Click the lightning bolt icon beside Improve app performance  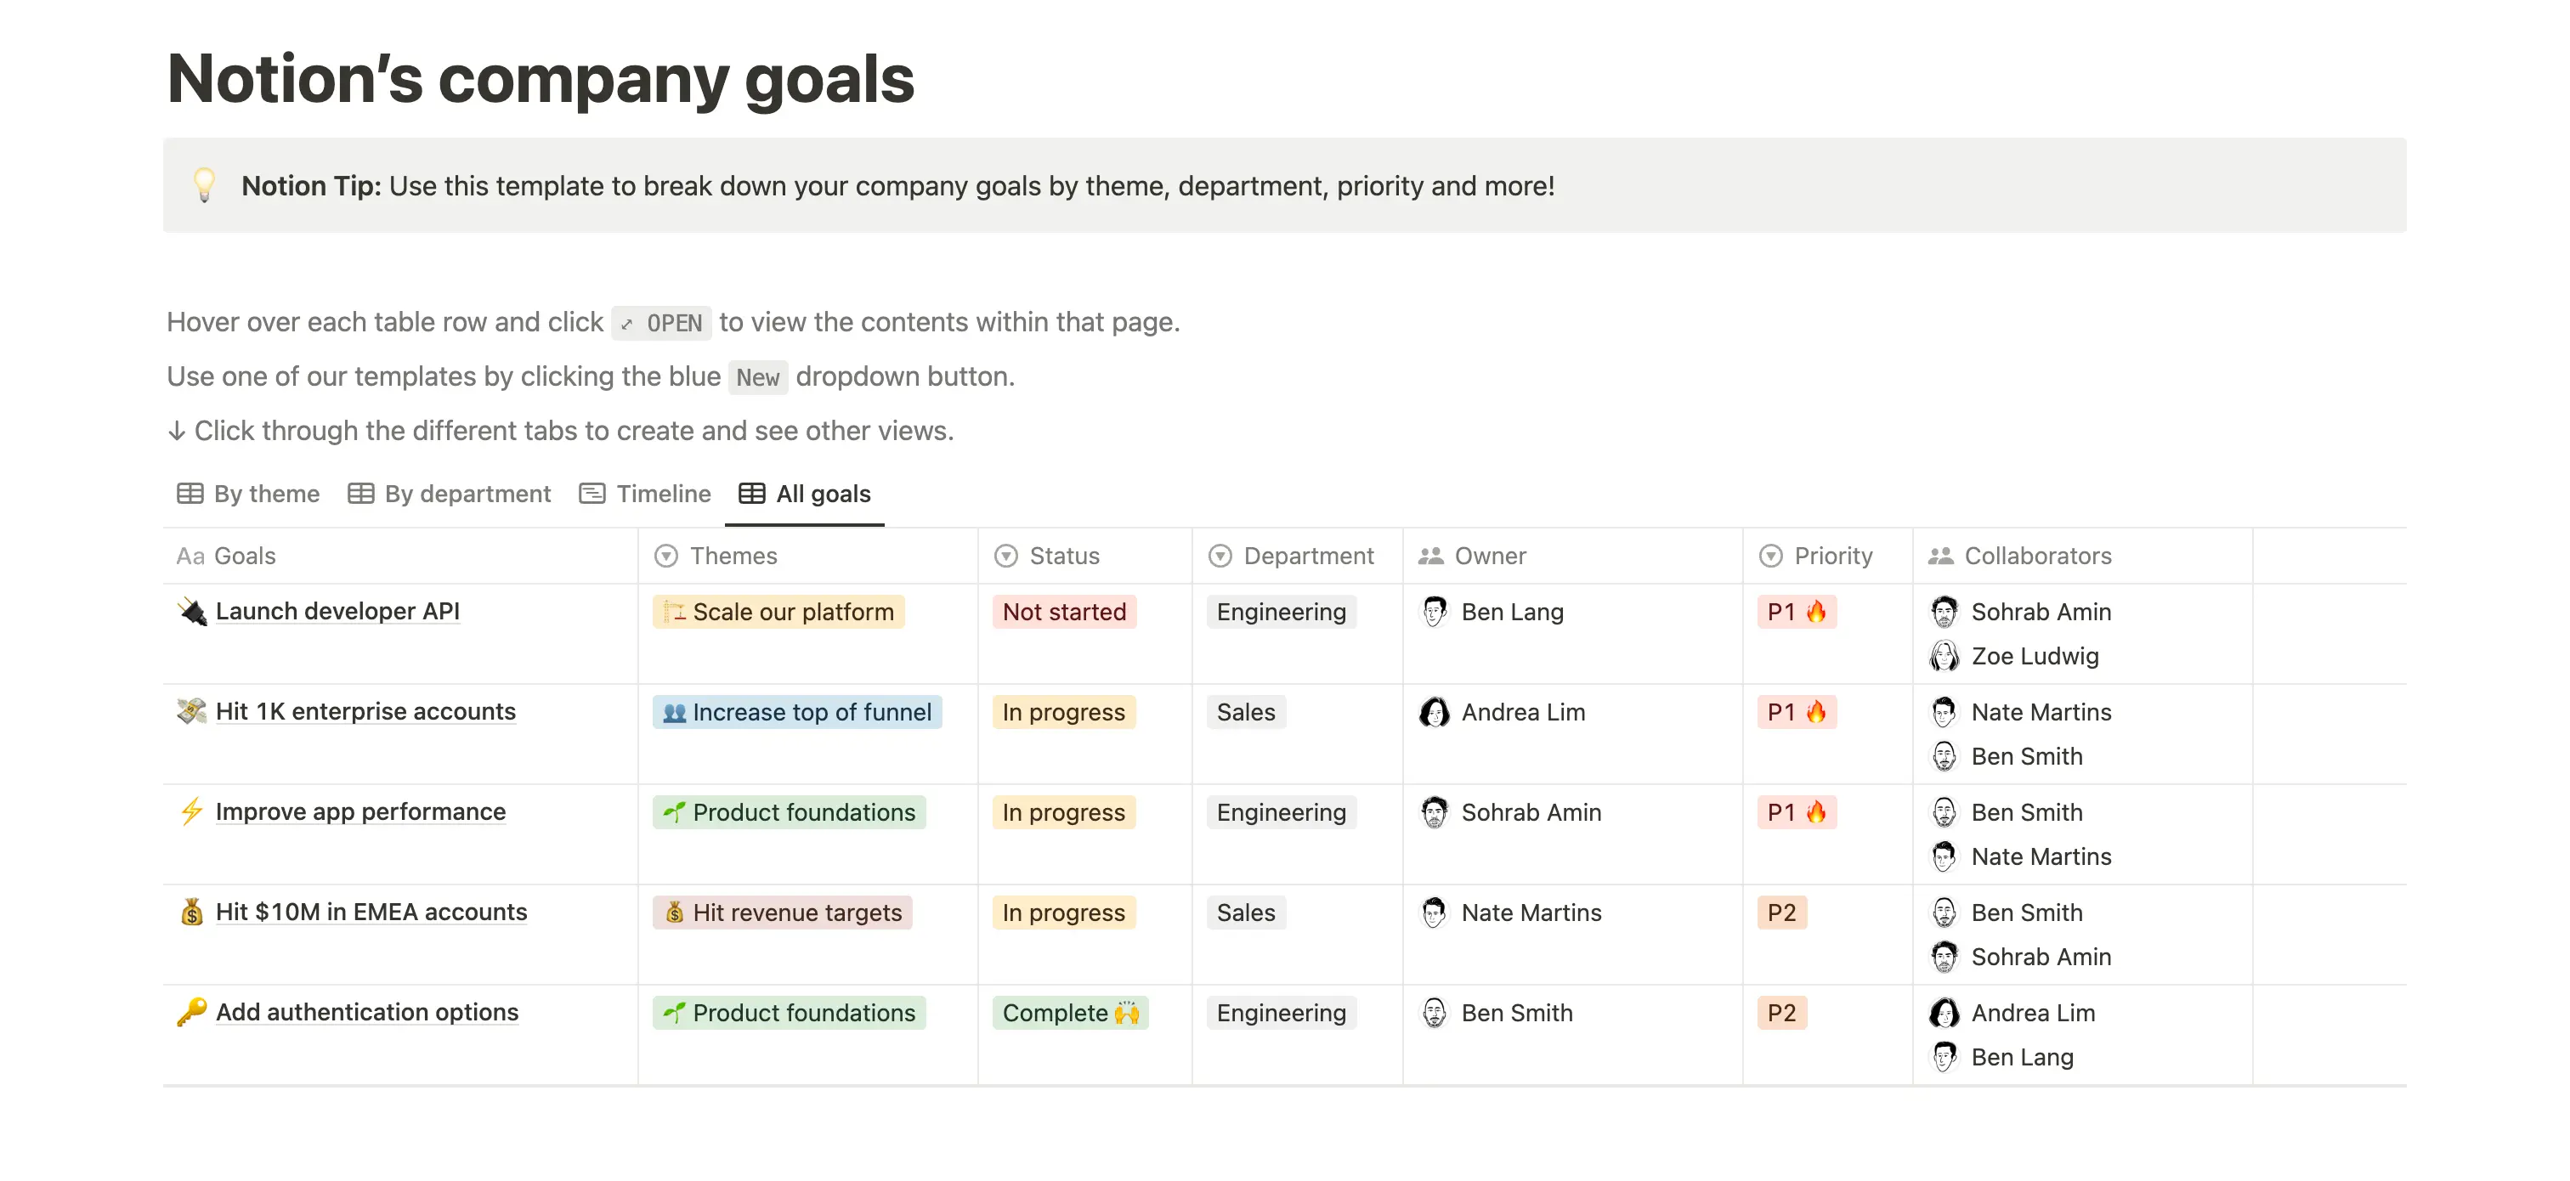pyautogui.click(x=190, y=812)
